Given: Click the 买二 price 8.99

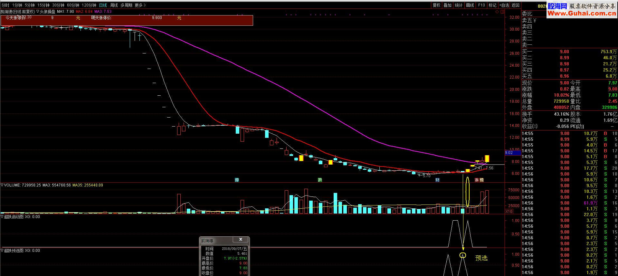Looking at the screenshot, I should point(564,58).
